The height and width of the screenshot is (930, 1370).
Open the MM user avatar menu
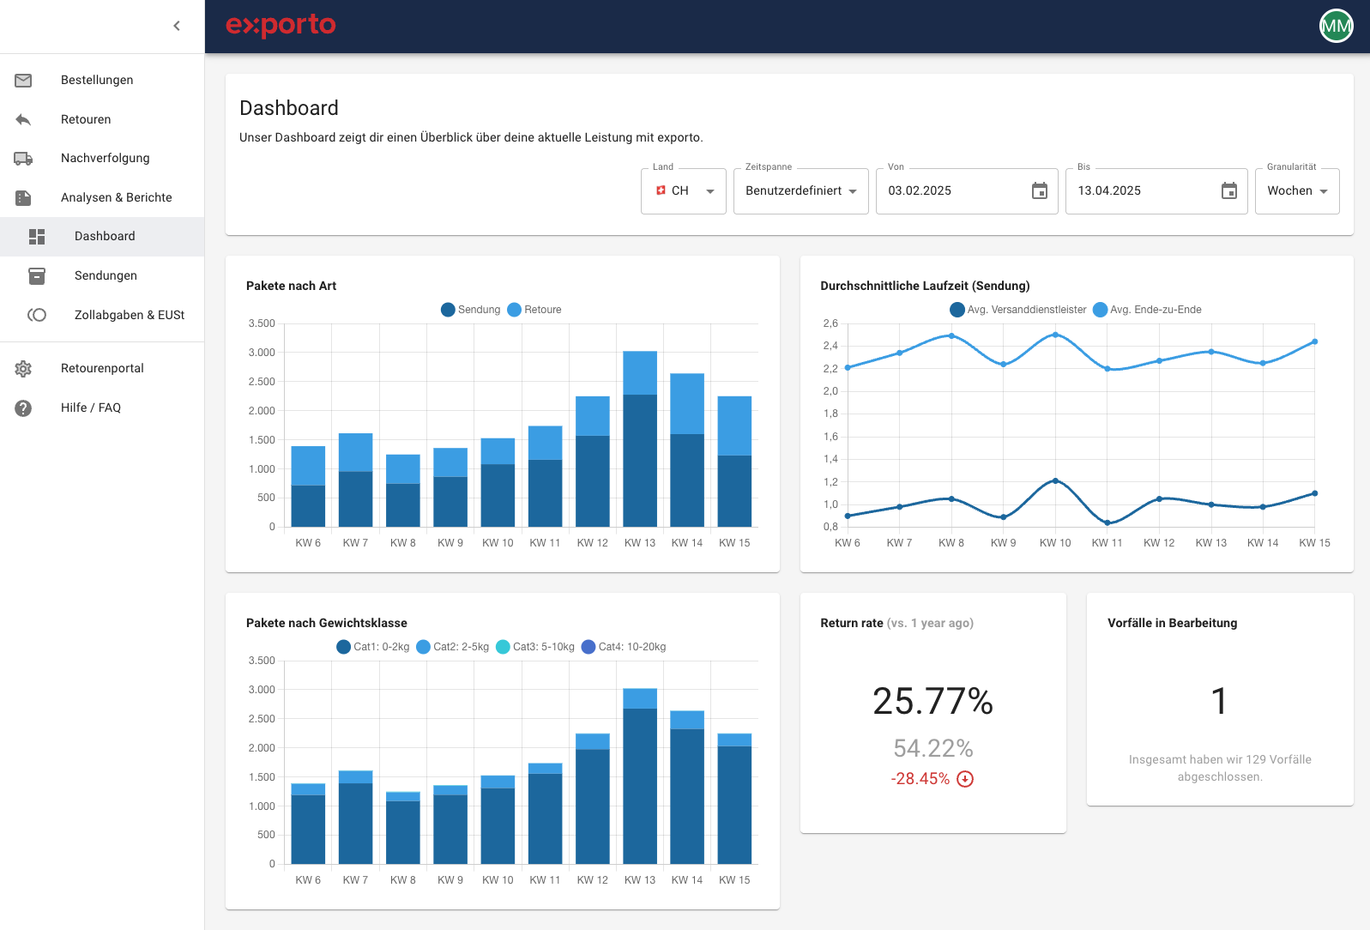[x=1336, y=26]
